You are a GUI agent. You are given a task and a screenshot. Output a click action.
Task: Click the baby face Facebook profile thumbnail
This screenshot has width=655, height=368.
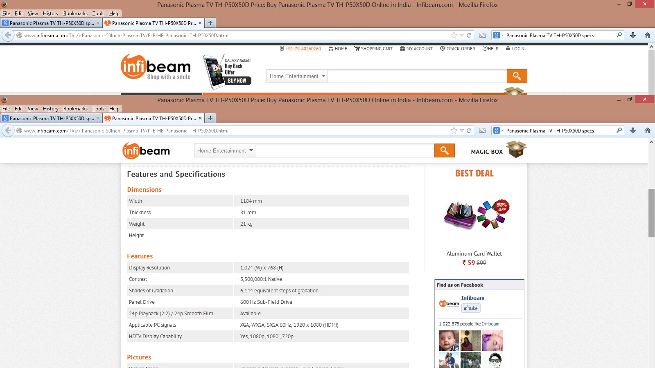449,341
